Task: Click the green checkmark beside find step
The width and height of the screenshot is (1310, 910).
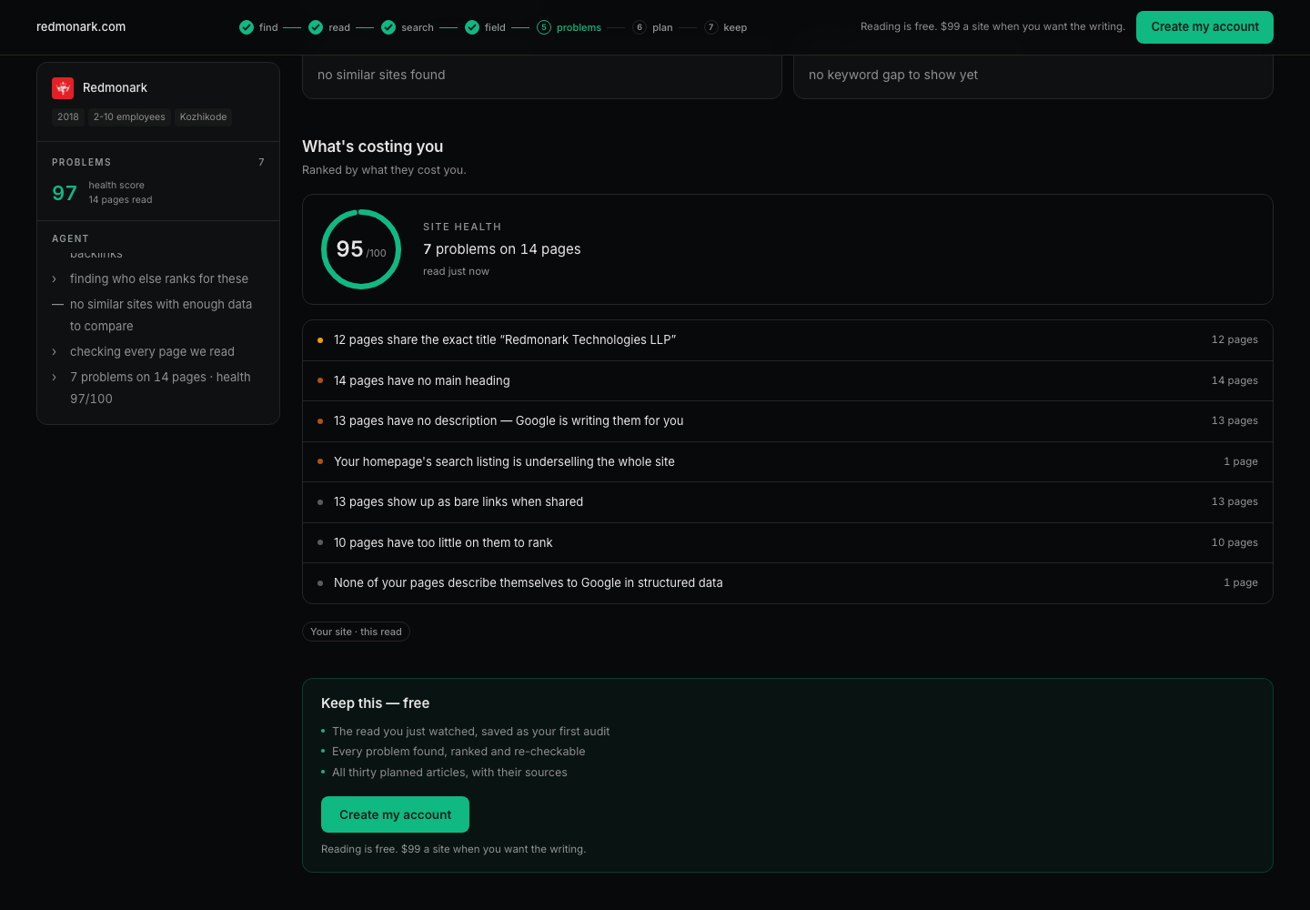Action: click(x=247, y=27)
